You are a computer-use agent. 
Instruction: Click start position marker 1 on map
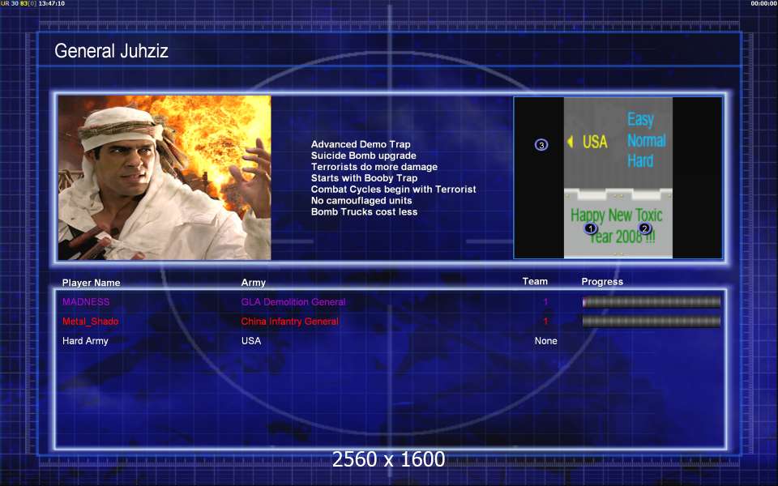coord(591,228)
